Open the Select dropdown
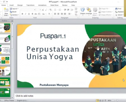The width and height of the screenshot is (126, 102). (x=119, y=15)
